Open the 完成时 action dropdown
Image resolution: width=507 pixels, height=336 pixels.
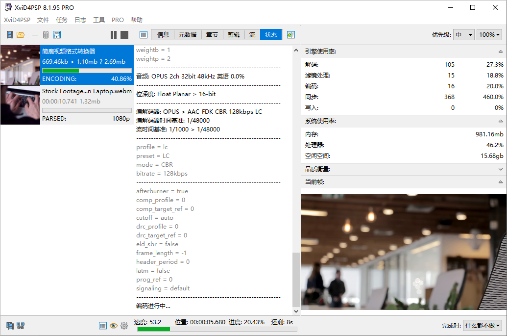483,326
